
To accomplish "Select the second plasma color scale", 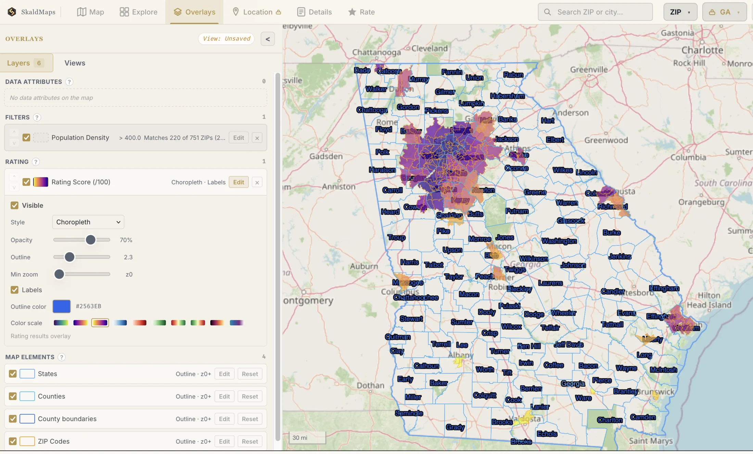I will (80, 323).
